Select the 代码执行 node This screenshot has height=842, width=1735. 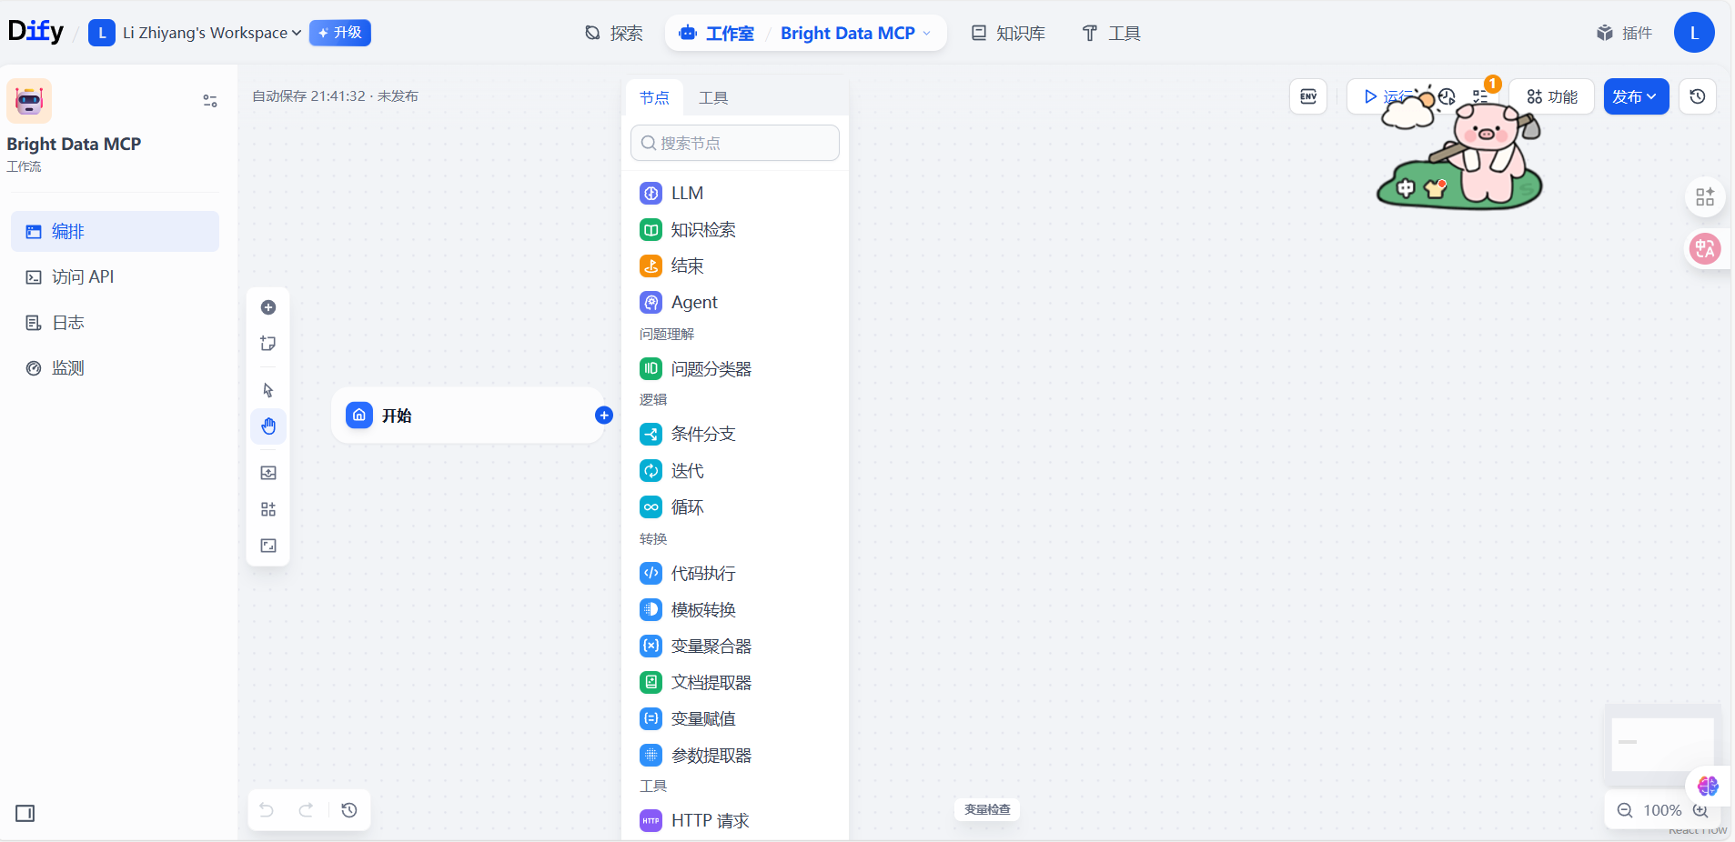pyautogui.click(x=735, y=574)
